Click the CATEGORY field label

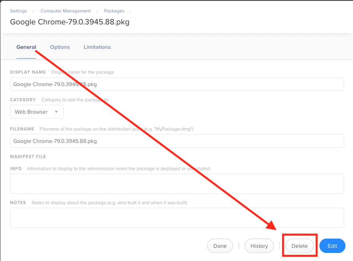[x=23, y=100]
